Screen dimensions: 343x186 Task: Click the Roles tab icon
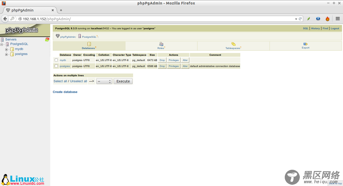tap(161, 44)
